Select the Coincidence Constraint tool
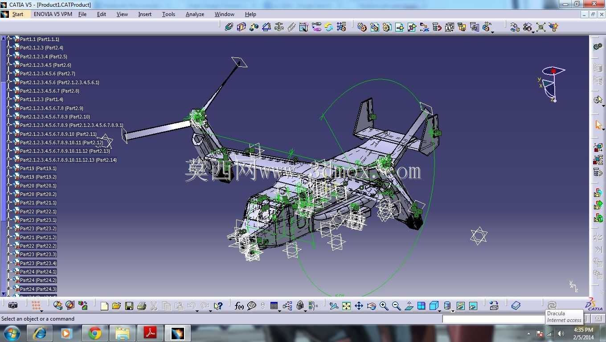This screenshot has width=606, height=342. 229,27
